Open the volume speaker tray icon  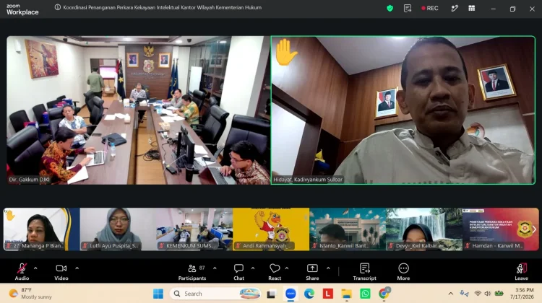coord(488,294)
